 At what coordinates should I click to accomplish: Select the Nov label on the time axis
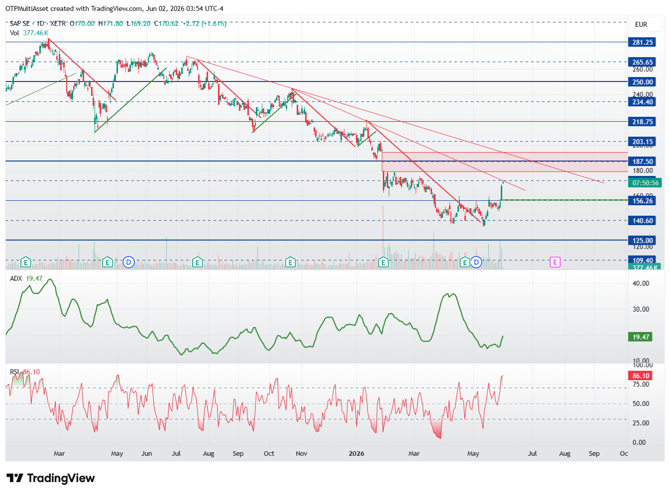click(302, 453)
